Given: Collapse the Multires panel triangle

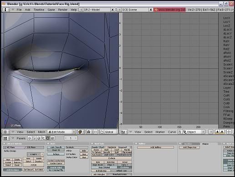Looking at the screenshot, I should 136,144.
